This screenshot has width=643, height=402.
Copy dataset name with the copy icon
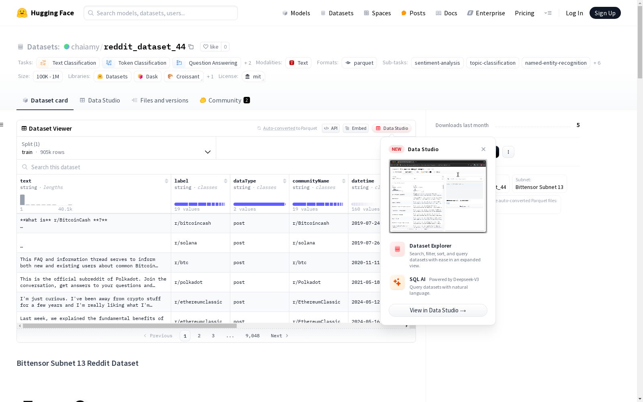point(191,47)
